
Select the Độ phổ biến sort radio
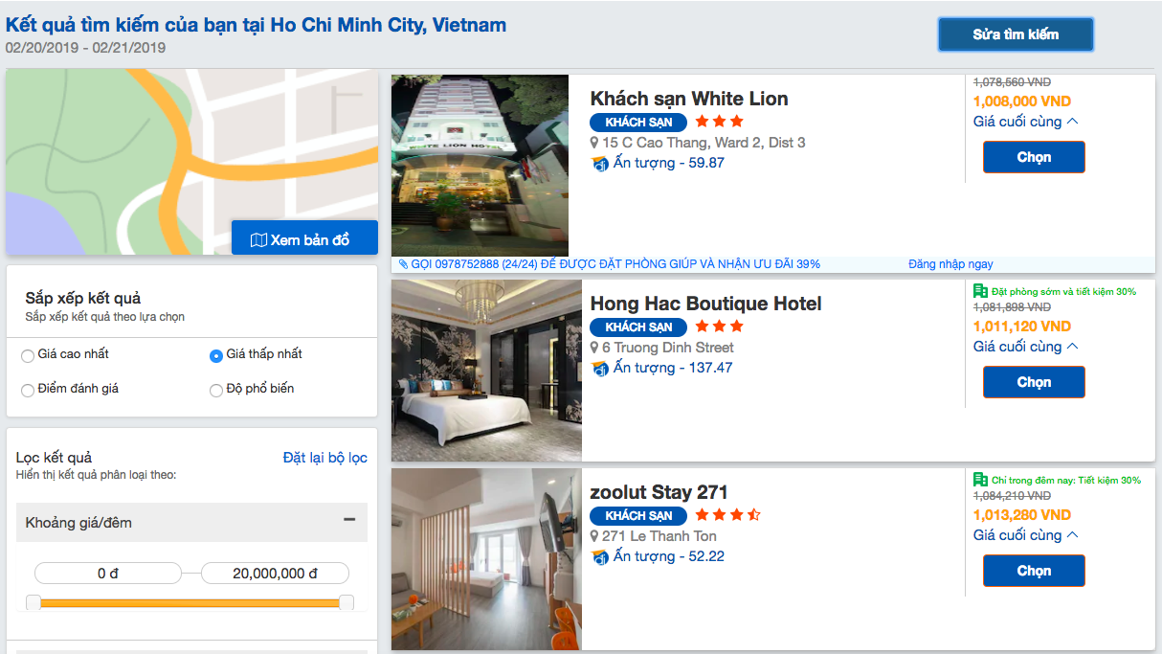(x=216, y=391)
